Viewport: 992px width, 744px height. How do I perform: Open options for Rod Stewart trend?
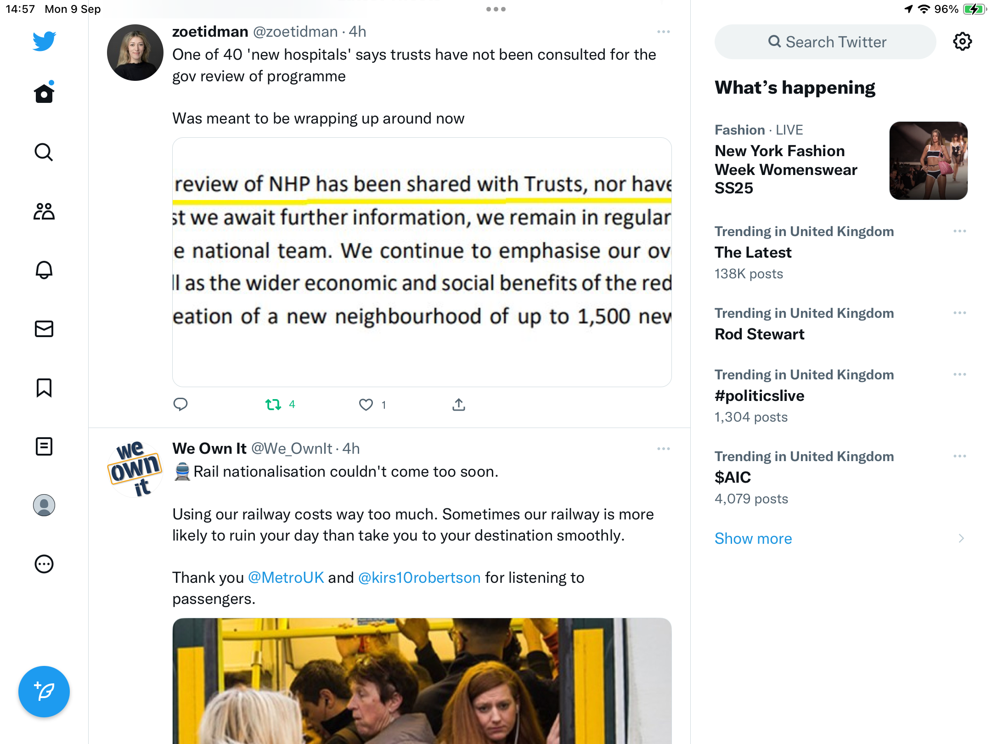[x=960, y=313]
